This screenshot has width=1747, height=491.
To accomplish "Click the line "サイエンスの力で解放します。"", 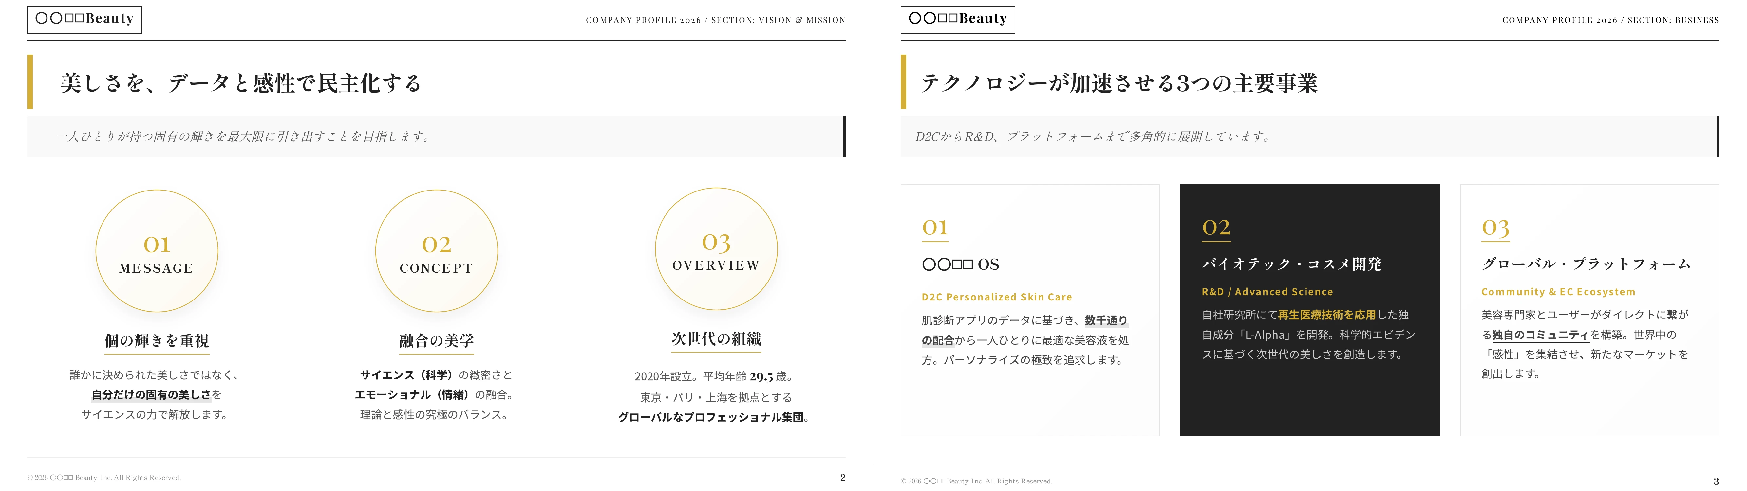I will (155, 414).
